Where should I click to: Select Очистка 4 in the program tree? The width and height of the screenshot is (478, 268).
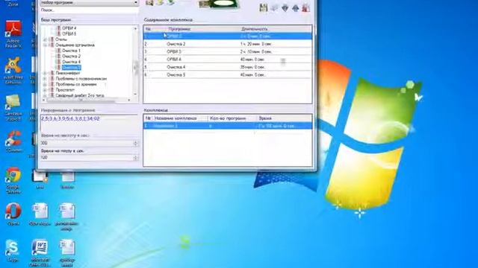pyautogui.click(x=72, y=62)
